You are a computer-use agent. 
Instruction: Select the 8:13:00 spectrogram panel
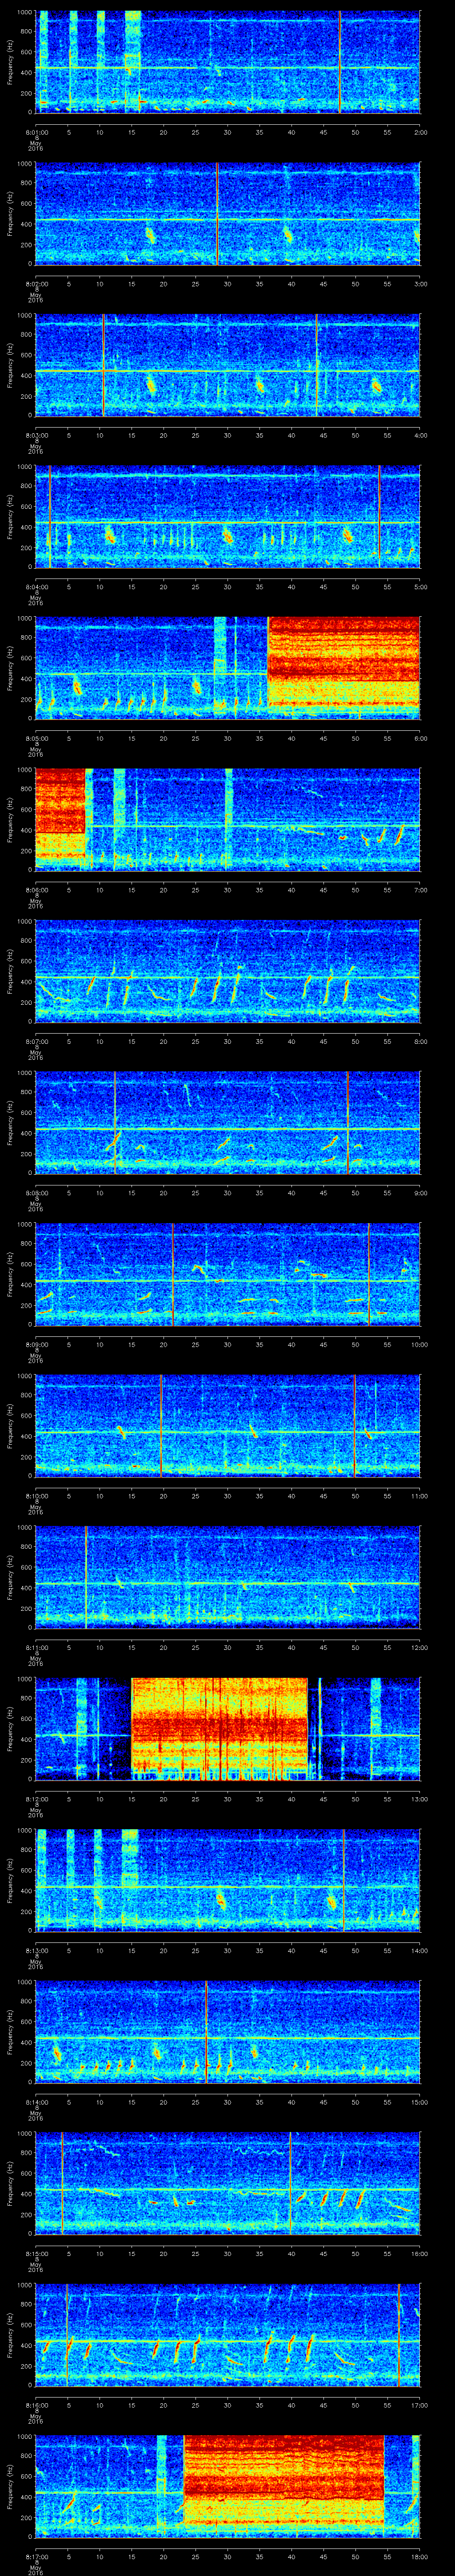tap(228, 1880)
